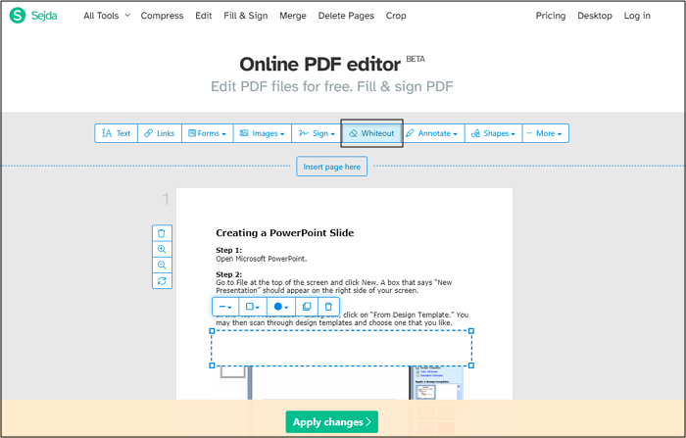Open the border thickness dropdown
The image size is (686, 438).
tap(225, 307)
